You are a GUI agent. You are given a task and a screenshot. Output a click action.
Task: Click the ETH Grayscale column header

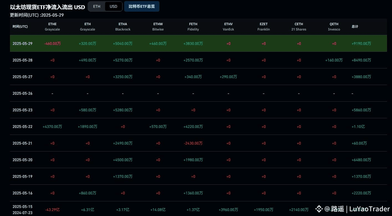pyautogui.click(x=88, y=27)
